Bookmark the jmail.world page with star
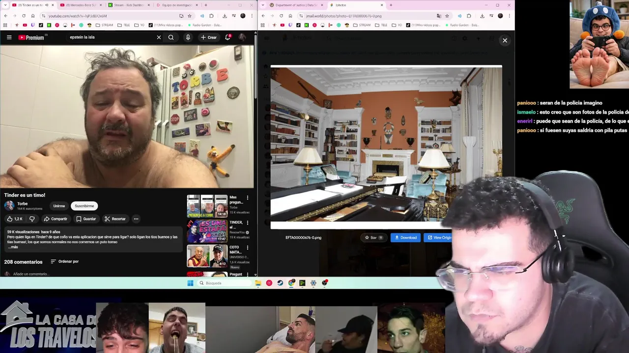629x353 pixels. click(447, 16)
